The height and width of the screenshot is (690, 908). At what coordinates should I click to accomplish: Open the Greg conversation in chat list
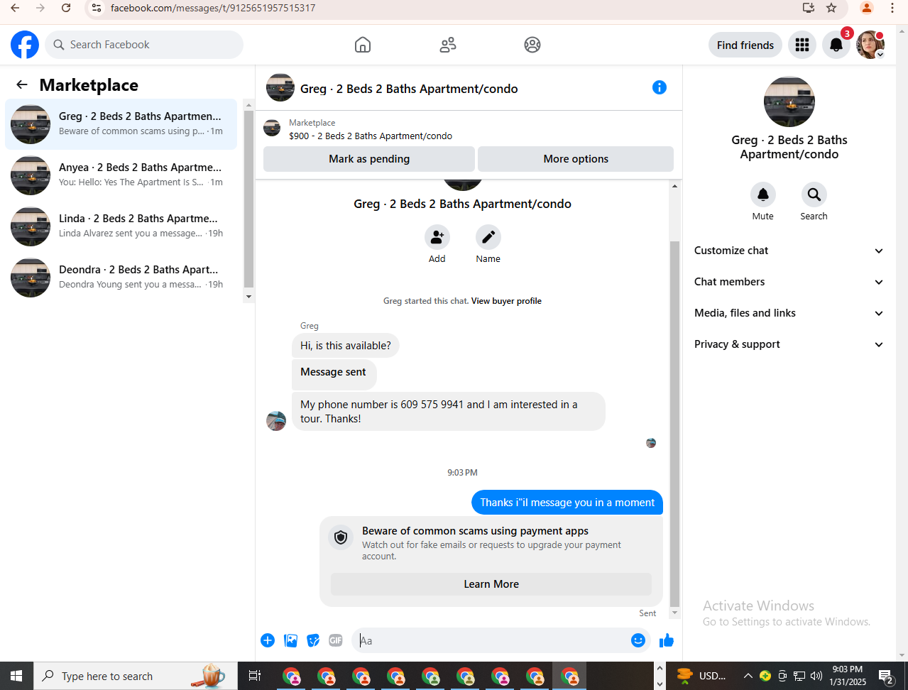[121, 124]
